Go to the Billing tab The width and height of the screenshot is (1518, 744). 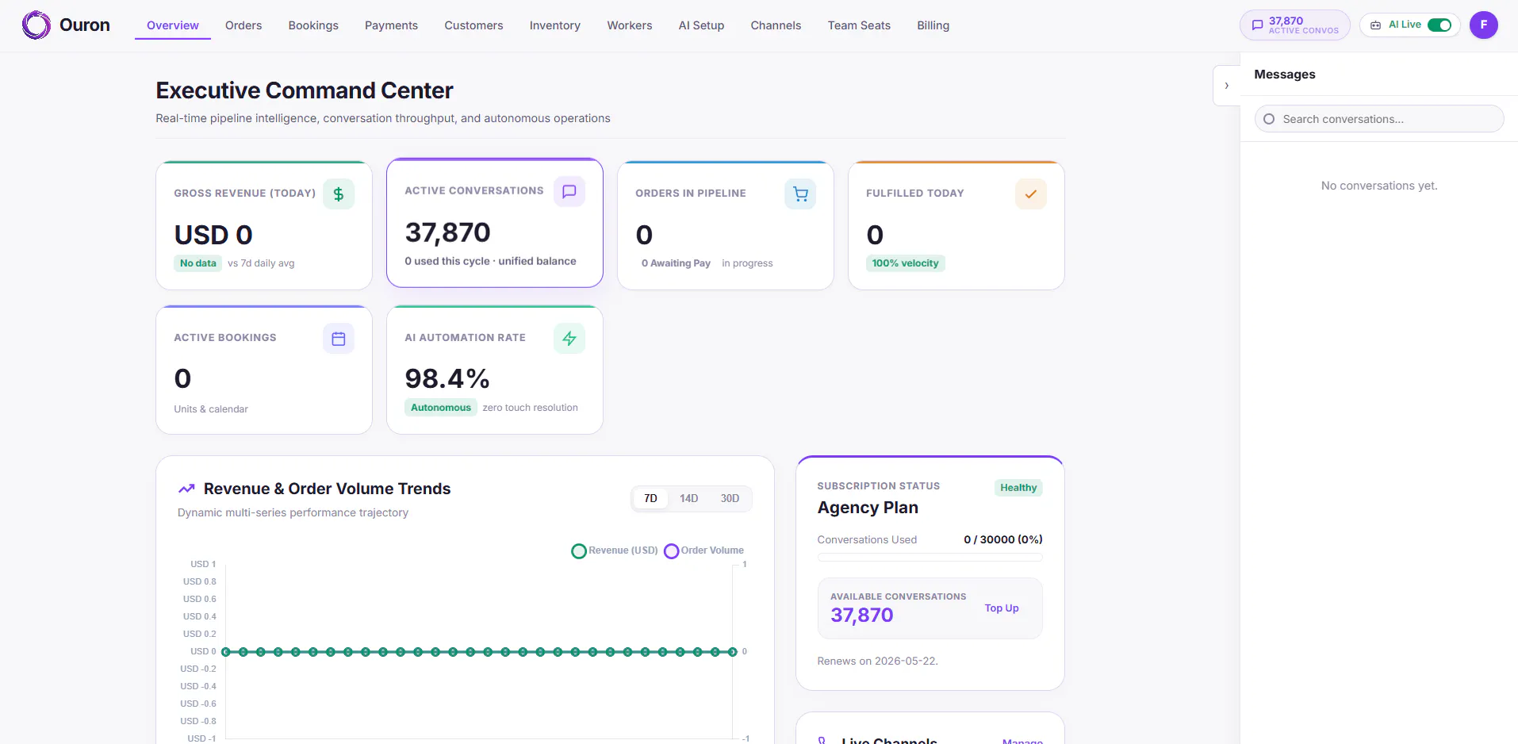[x=933, y=25]
